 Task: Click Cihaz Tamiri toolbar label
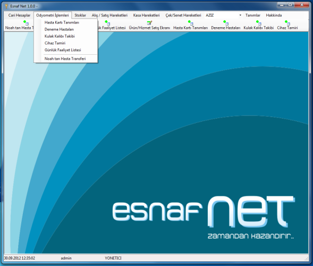[287, 28]
